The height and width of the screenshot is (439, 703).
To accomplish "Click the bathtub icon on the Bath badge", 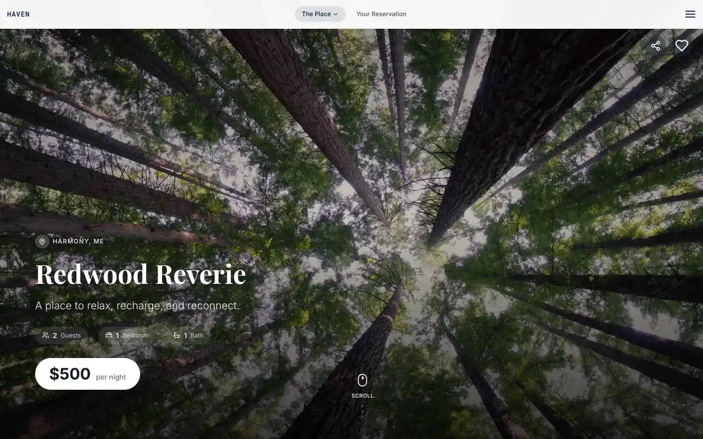I will click(177, 336).
